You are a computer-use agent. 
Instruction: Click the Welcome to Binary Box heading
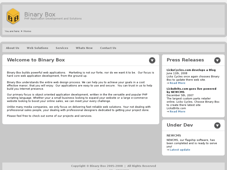36,60
